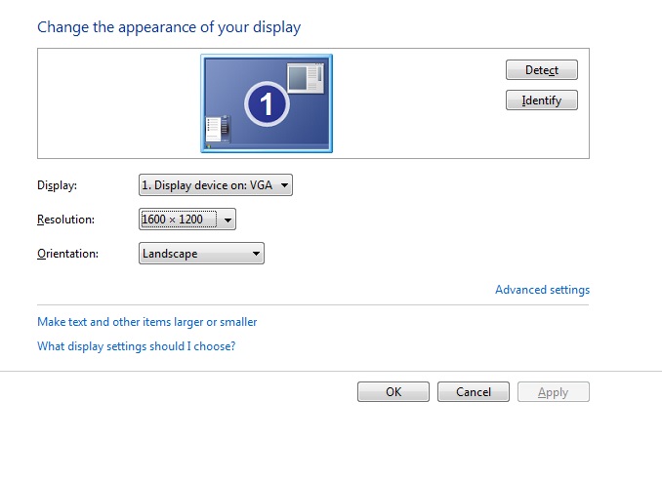Select the monitor 1 display thumbnail
This screenshot has width=662, height=481.
pos(267,103)
